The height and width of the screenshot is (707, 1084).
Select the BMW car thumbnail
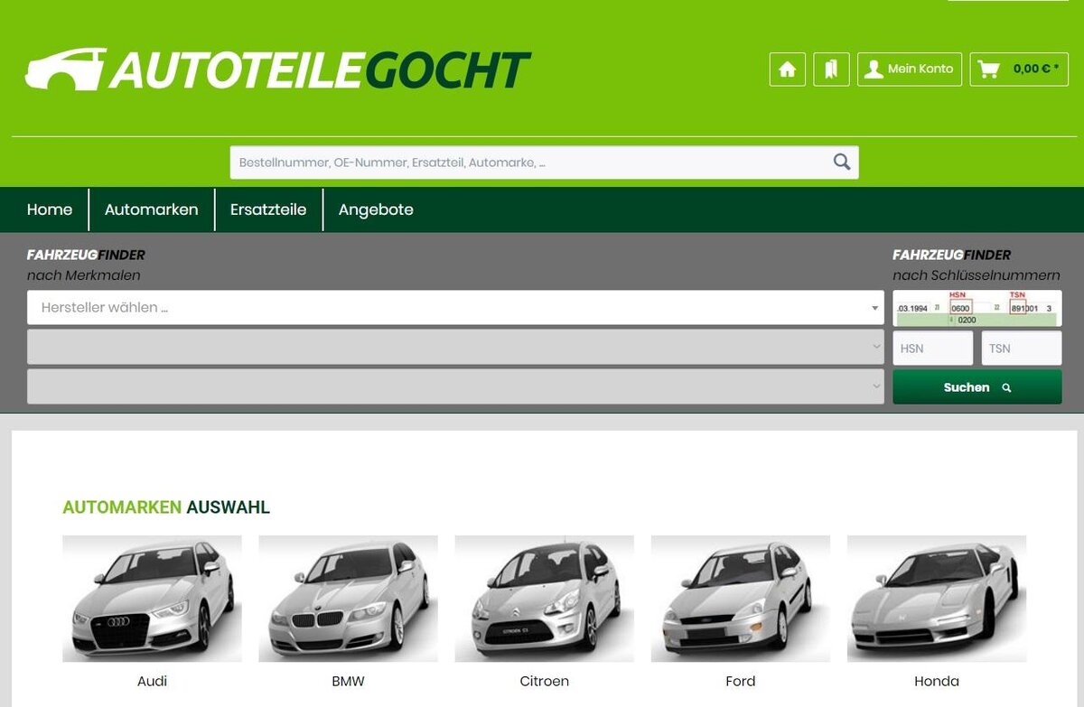[x=348, y=599]
